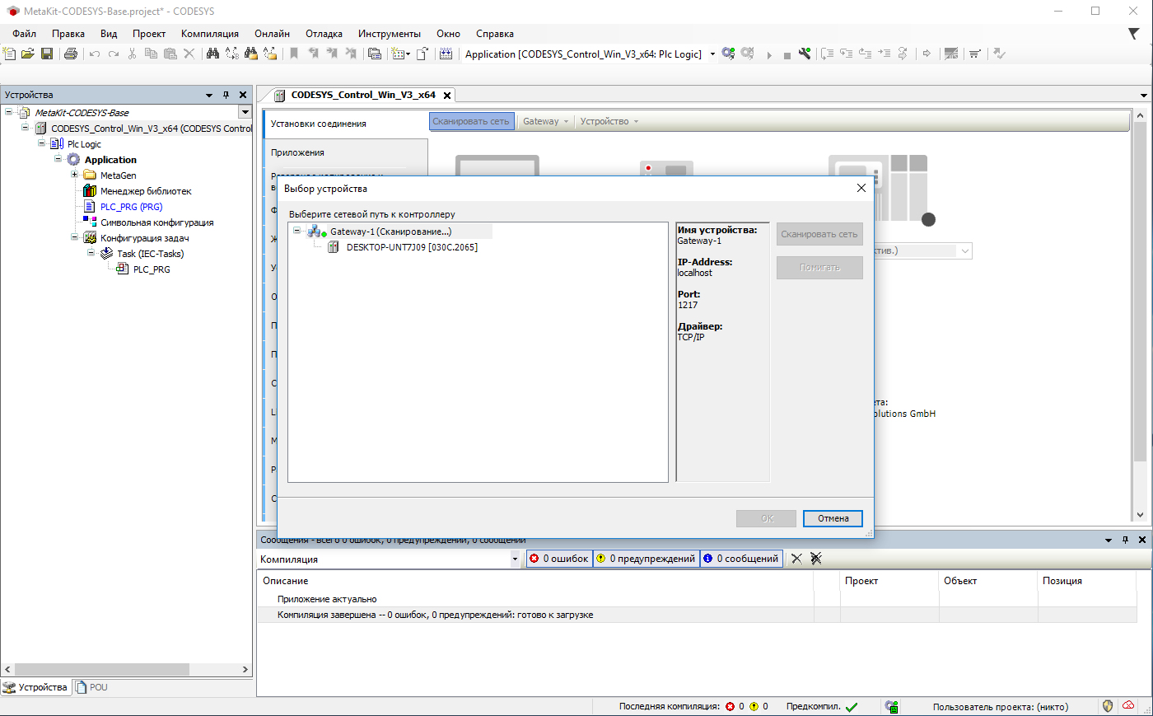Click the Symbol Configuration icon in tree

90,222
